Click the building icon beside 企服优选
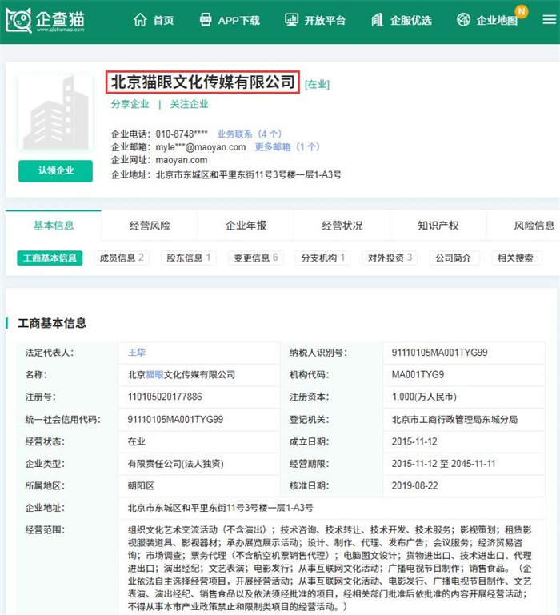This screenshot has width=560, height=615. pos(377,20)
